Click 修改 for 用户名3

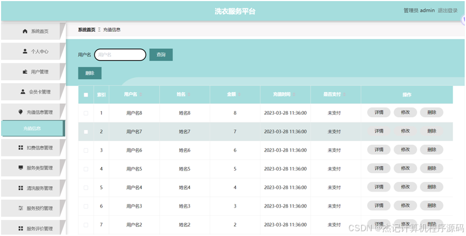click(405, 205)
